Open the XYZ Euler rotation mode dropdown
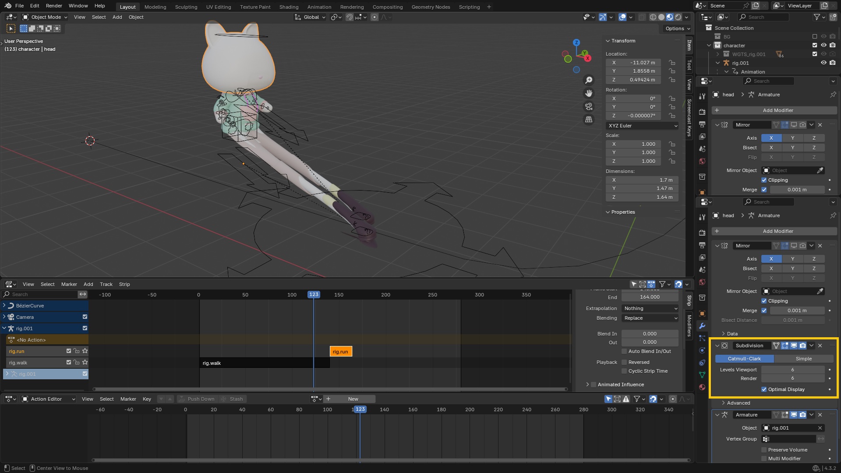The width and height of the screenshot is (841, 473). click(642, 126)
